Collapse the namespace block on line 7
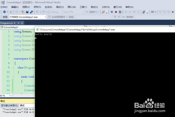This screenshot has height=117, width=175. point(14,59)
